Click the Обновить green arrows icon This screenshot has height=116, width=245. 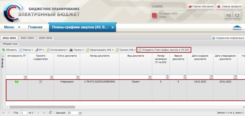coord(3,50)
